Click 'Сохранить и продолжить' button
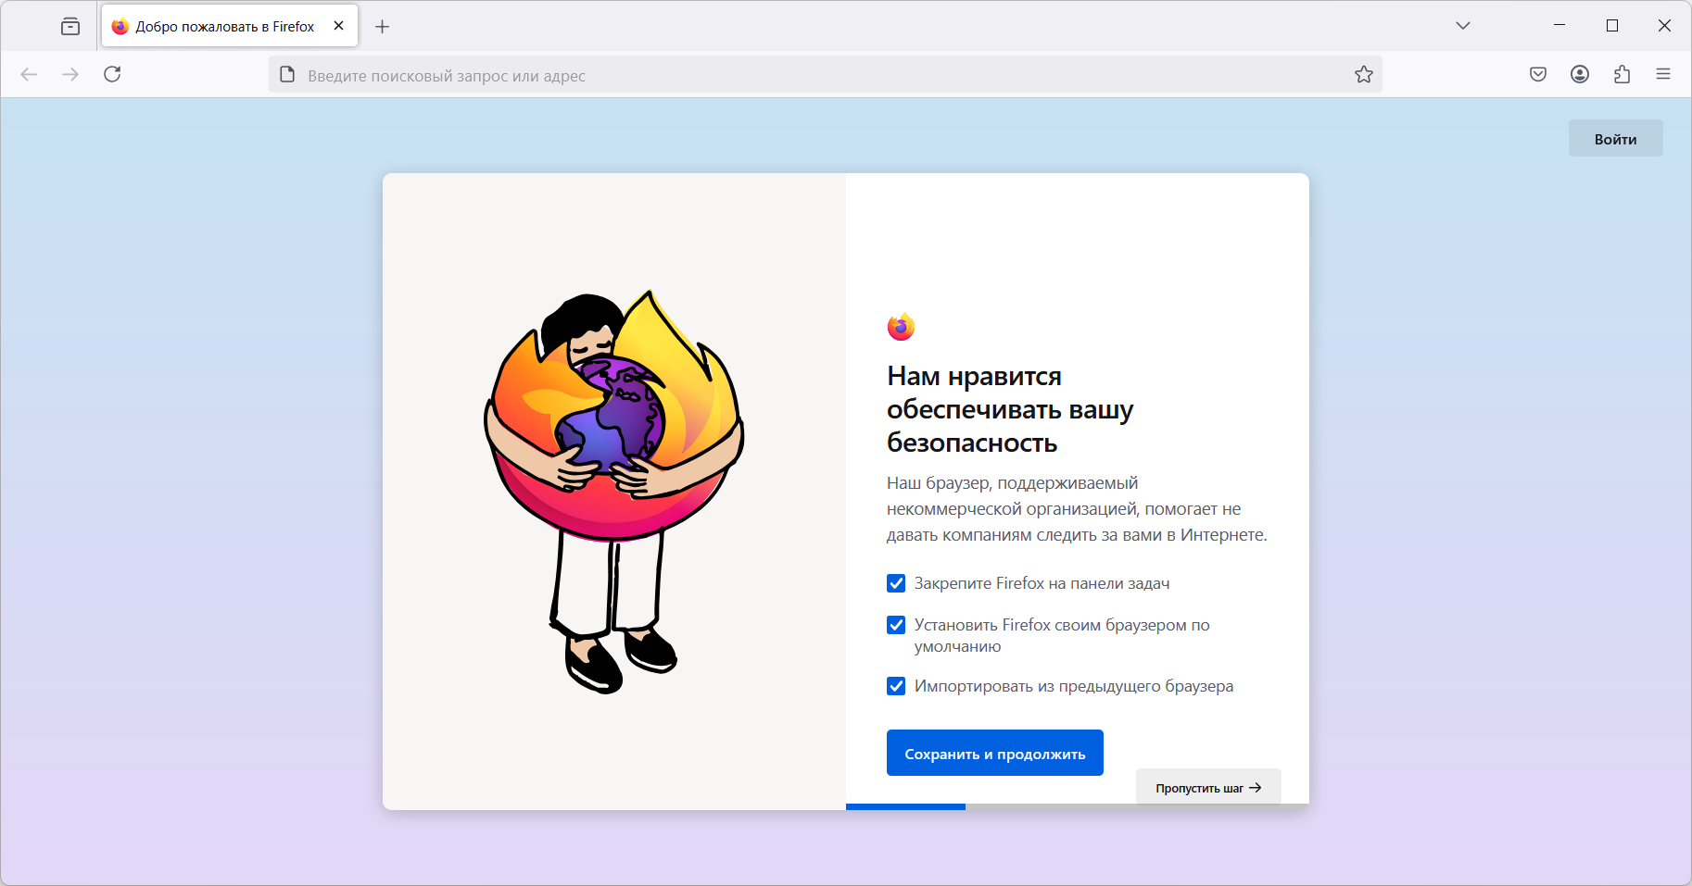This screenshot has height=886, width=1692. pyautogui.click(x=995, y=753)
